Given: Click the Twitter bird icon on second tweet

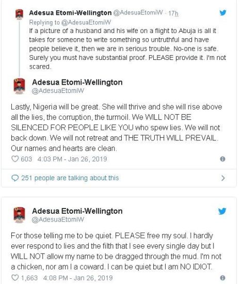Looking at the screenshot, I should 222,211.
